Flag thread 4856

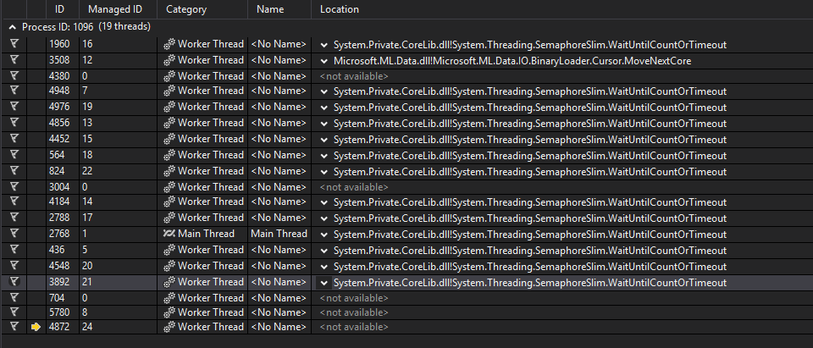click(x=14, y=123)
